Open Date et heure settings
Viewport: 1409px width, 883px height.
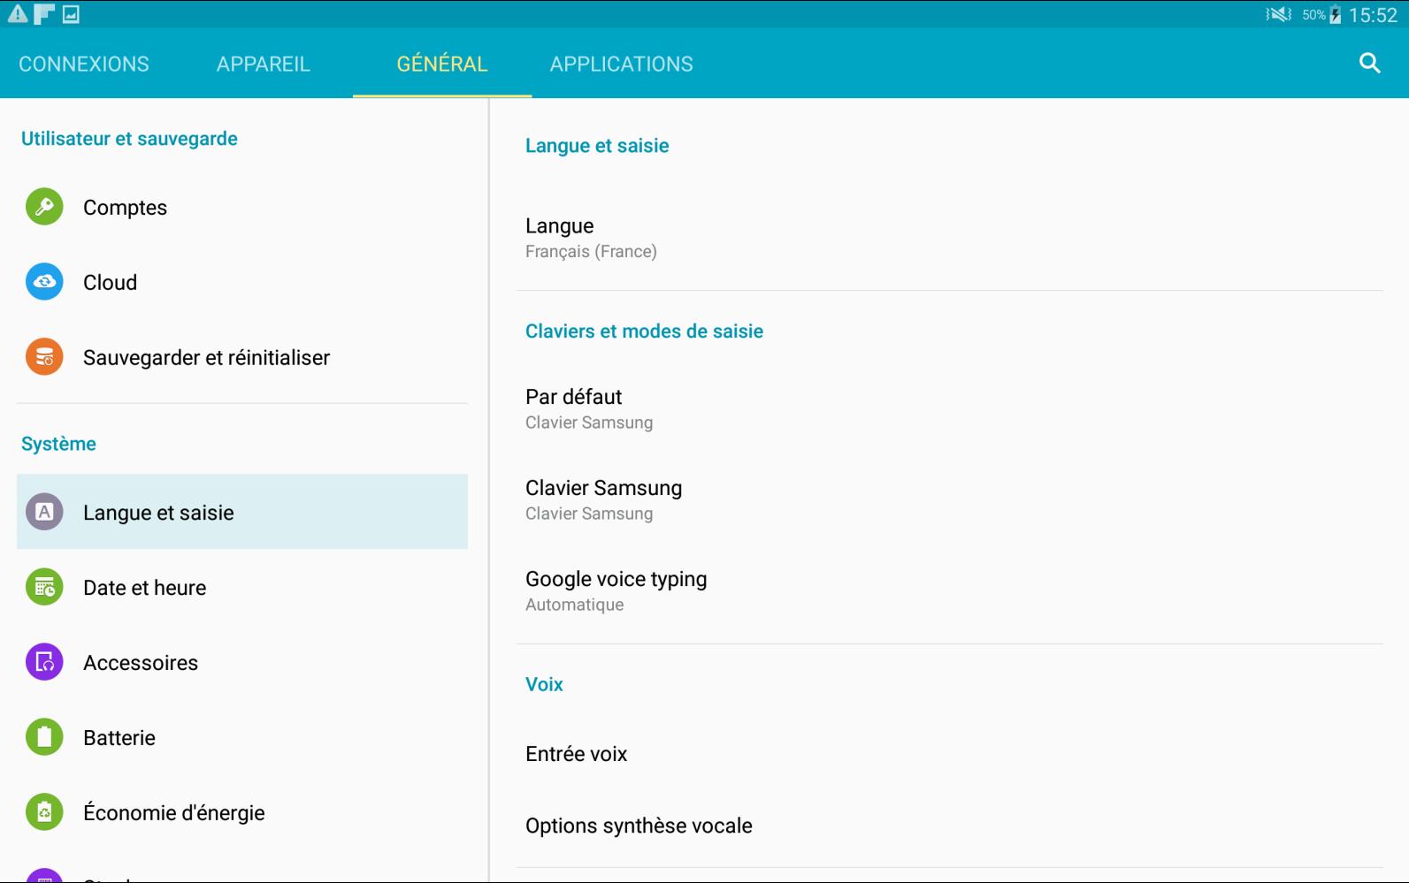pos(242,587)
